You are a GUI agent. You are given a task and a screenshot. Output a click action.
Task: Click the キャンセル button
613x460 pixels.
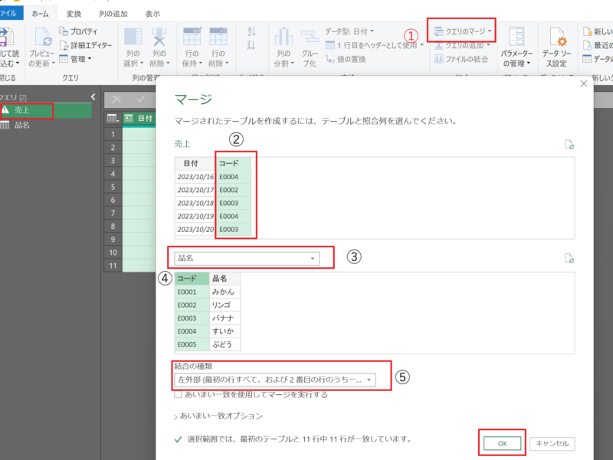pos(552,443)
